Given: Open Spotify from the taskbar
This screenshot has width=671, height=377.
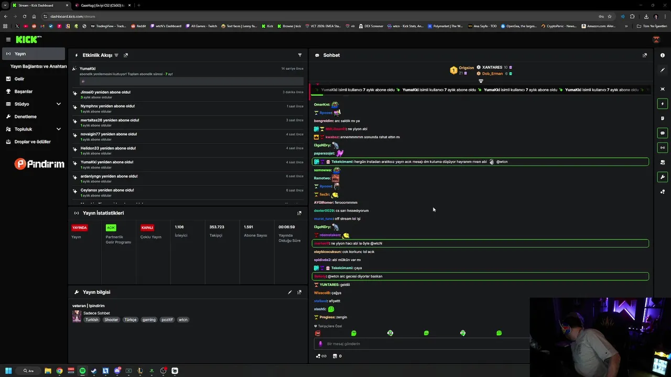Looking at the screenshot, I should point(82,371).
